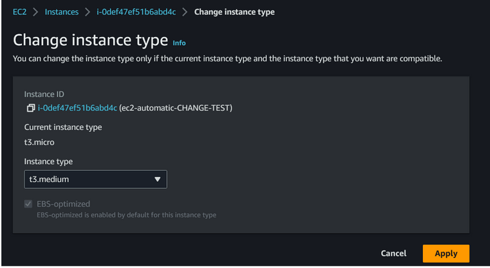
Task: Open the Info link beside the heading
Action: (x=179, y=43)
